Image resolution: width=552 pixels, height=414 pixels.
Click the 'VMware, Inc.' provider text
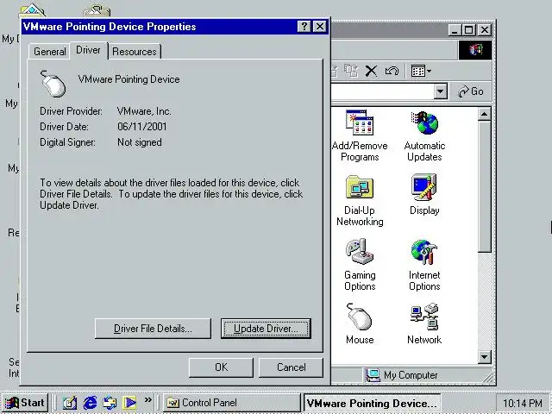tap(144, 111)
